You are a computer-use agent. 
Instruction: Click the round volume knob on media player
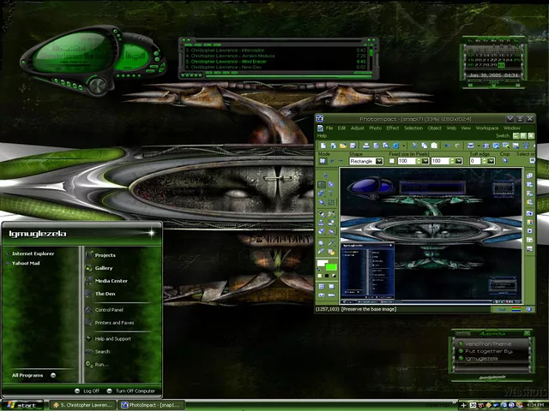(97, 86)
